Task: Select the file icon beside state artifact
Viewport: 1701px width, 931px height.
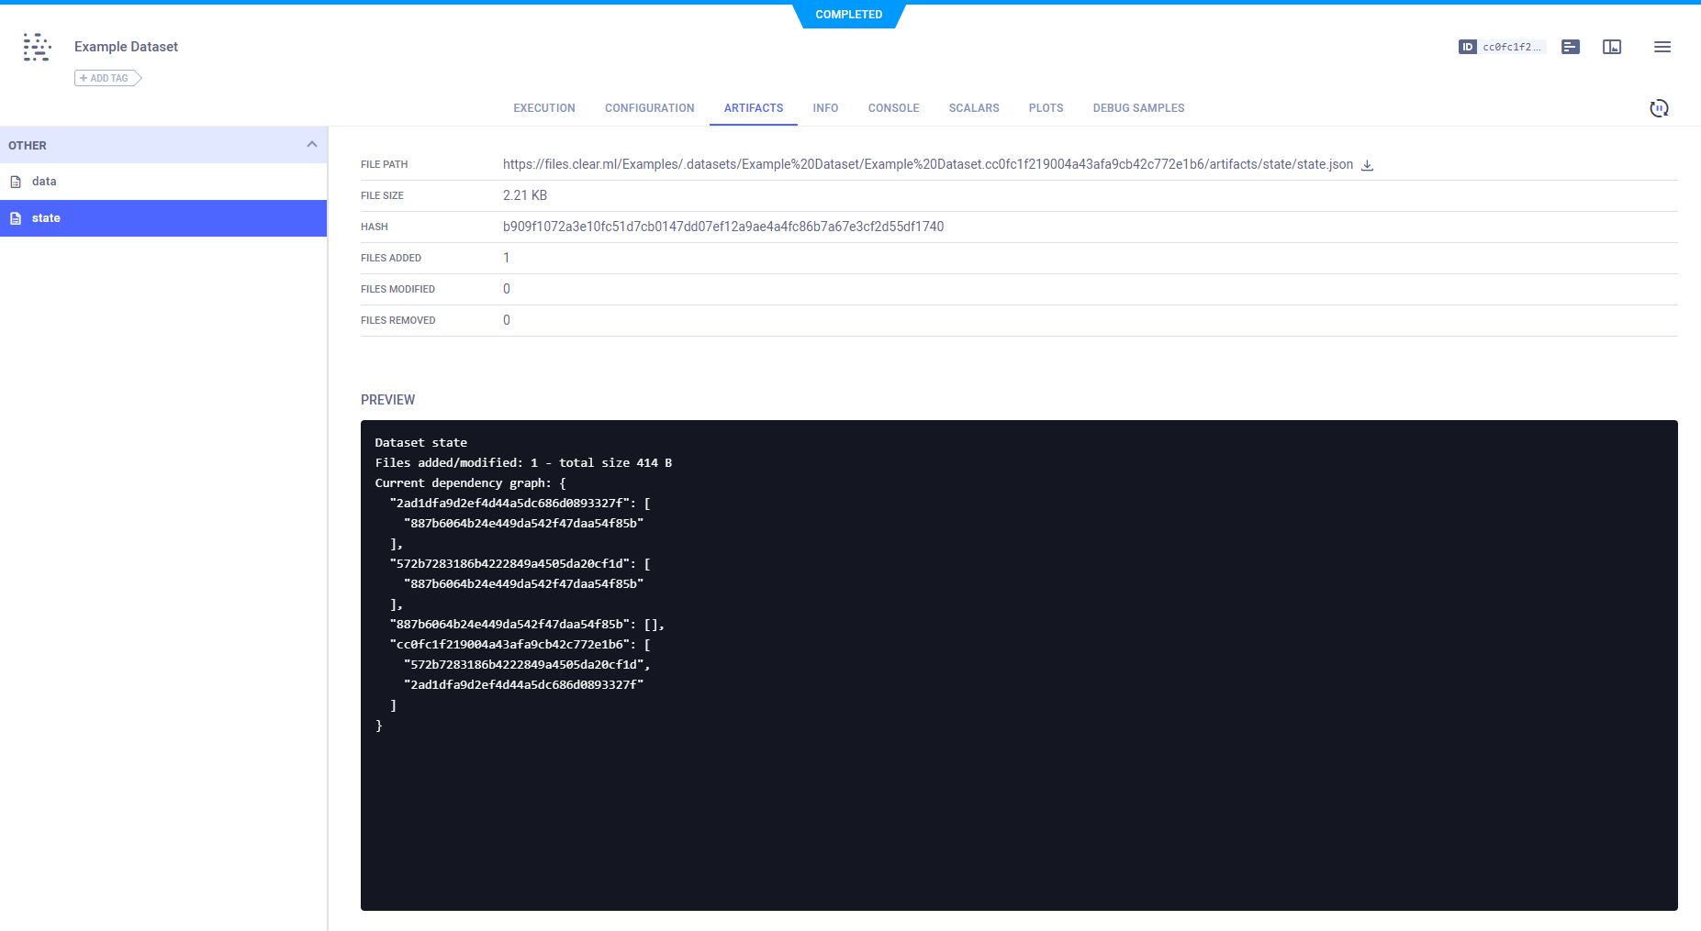Action: click(15, 217)
